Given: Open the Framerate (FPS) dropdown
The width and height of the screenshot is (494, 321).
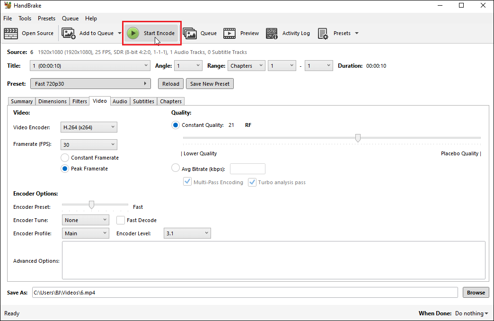Looking at the screenshot, I should 89,144.
